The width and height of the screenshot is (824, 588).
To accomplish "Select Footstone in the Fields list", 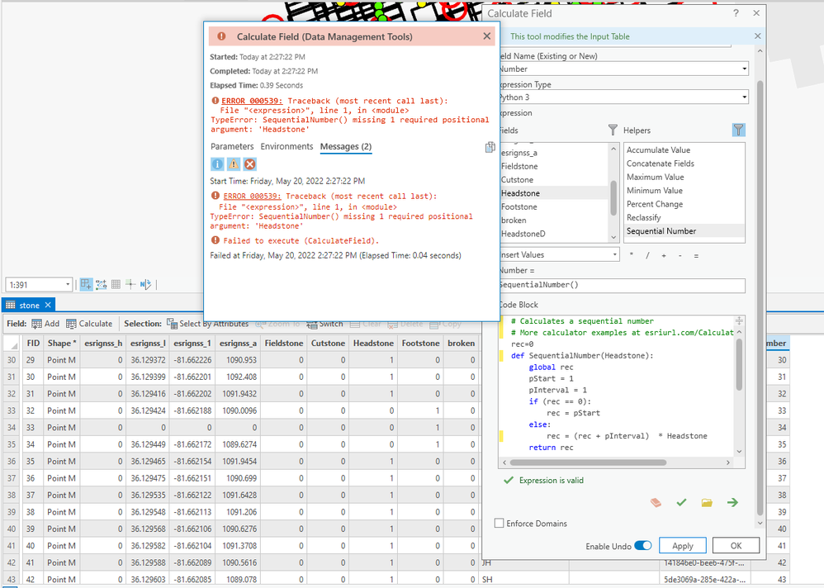I will click(519, 206).
